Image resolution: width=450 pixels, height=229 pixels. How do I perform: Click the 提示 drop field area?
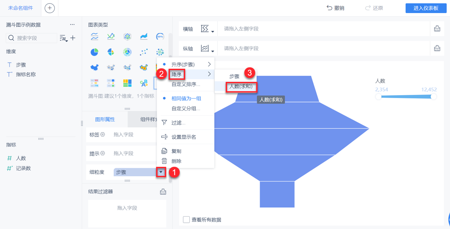click(x=134, y=153)
